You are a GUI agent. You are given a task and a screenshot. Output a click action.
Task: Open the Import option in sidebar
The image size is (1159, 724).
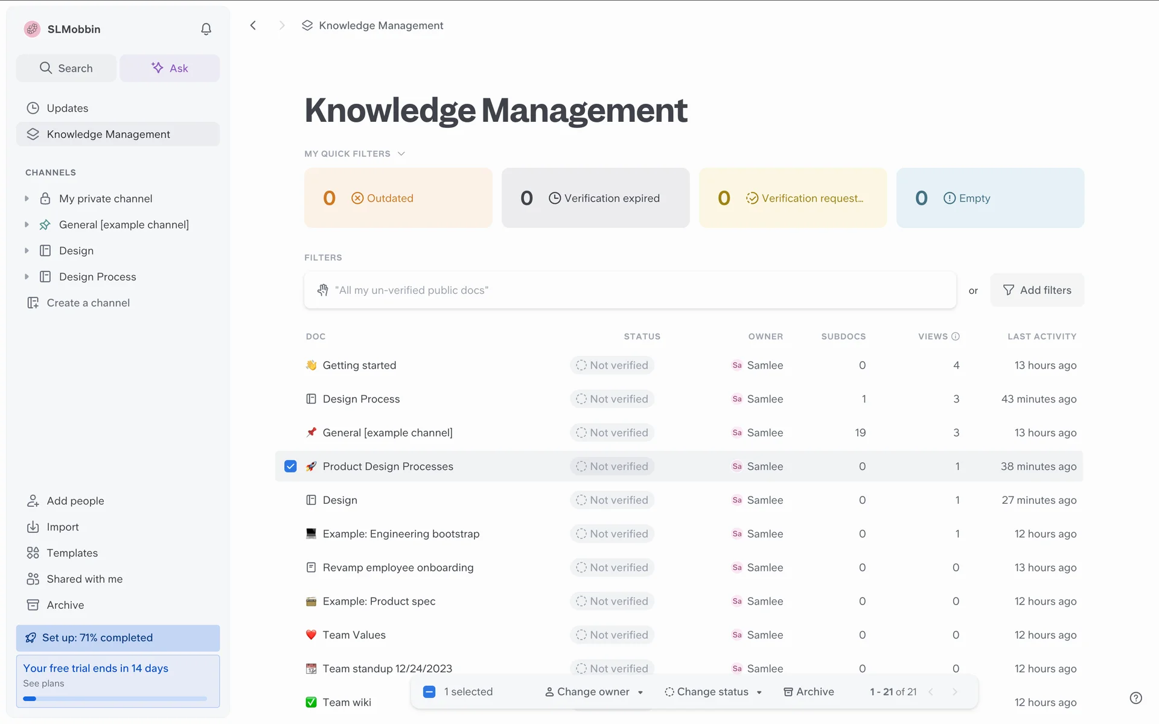pos(62,527)
